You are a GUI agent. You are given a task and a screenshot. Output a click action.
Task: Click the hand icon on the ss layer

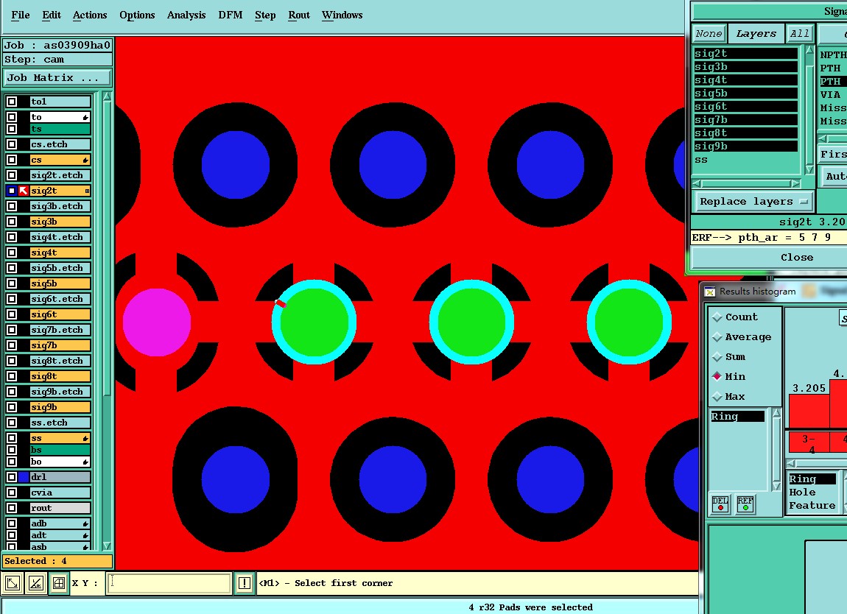[x=85, y=439]
